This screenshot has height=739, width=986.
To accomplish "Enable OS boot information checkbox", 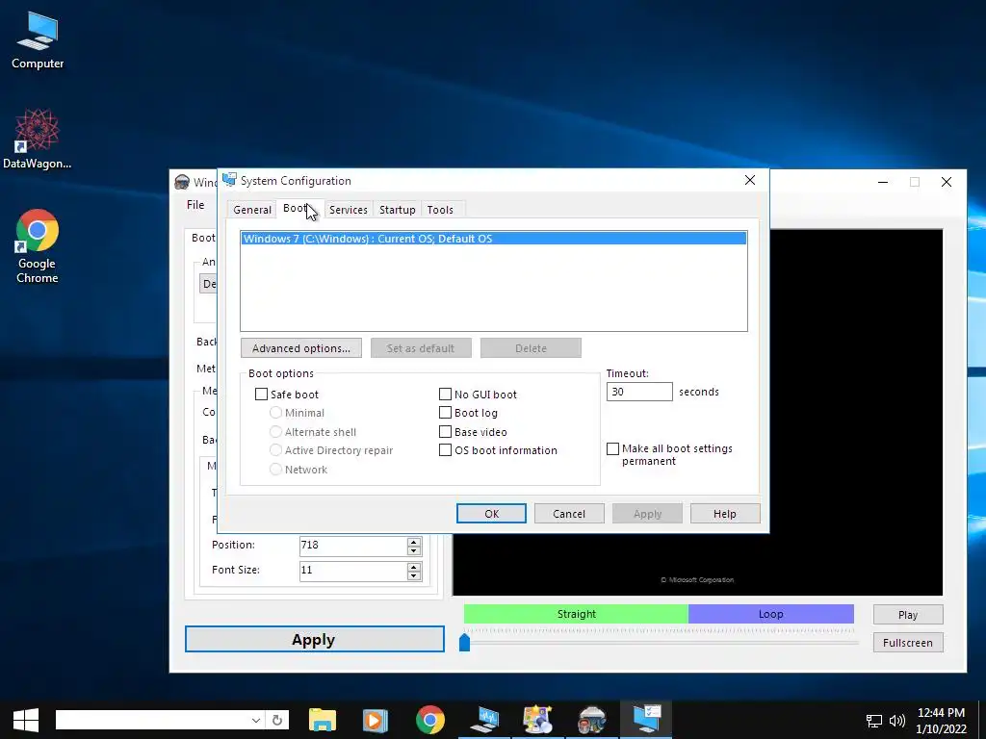I will coord(445,450).
